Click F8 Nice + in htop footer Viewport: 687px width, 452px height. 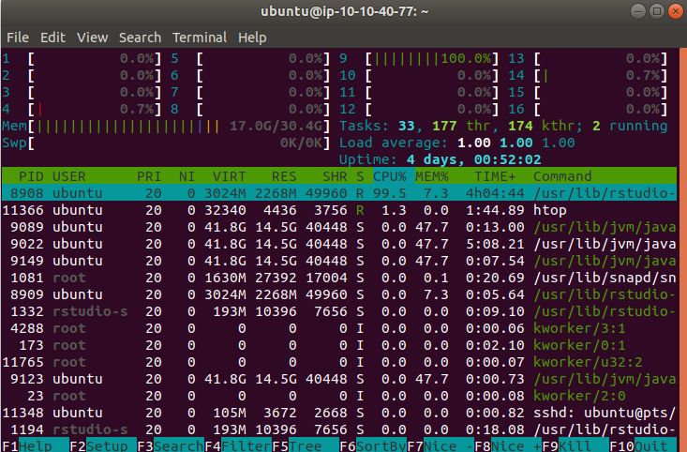tap(508, 445)
